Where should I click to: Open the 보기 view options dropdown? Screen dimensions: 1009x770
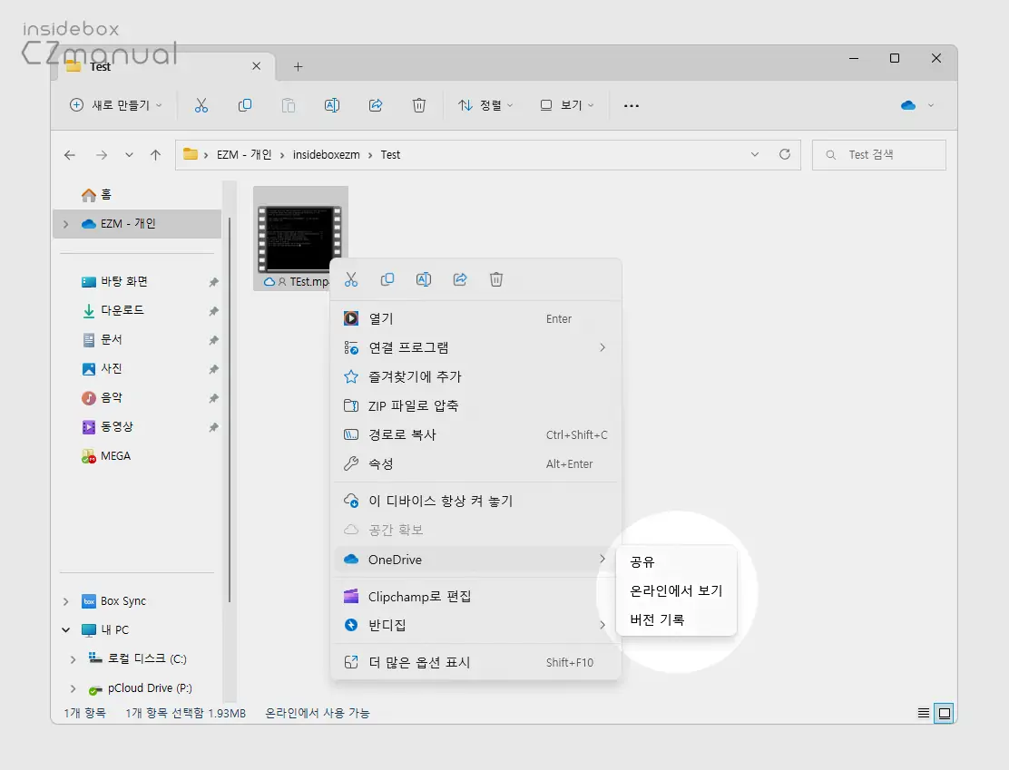(x=565, y=105)
